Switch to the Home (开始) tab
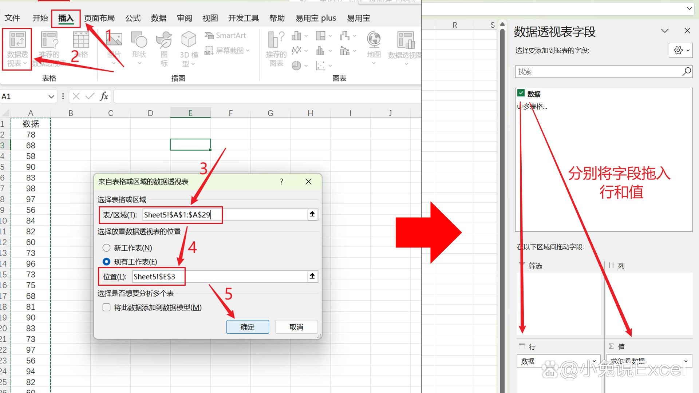The height and width of the screenshot is (393, 699). coord(40,18)
